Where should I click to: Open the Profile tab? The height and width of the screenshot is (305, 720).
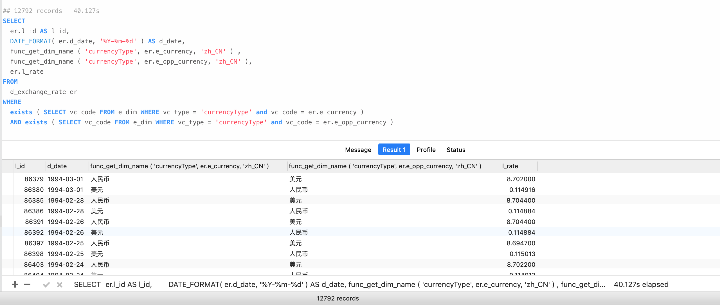click(x=426, y=150)
